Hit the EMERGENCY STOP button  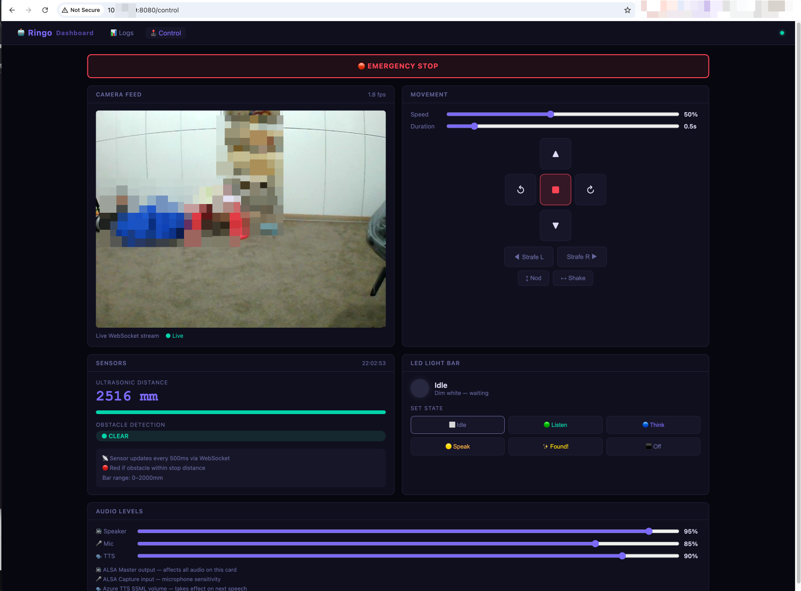(x=398, y=66)
